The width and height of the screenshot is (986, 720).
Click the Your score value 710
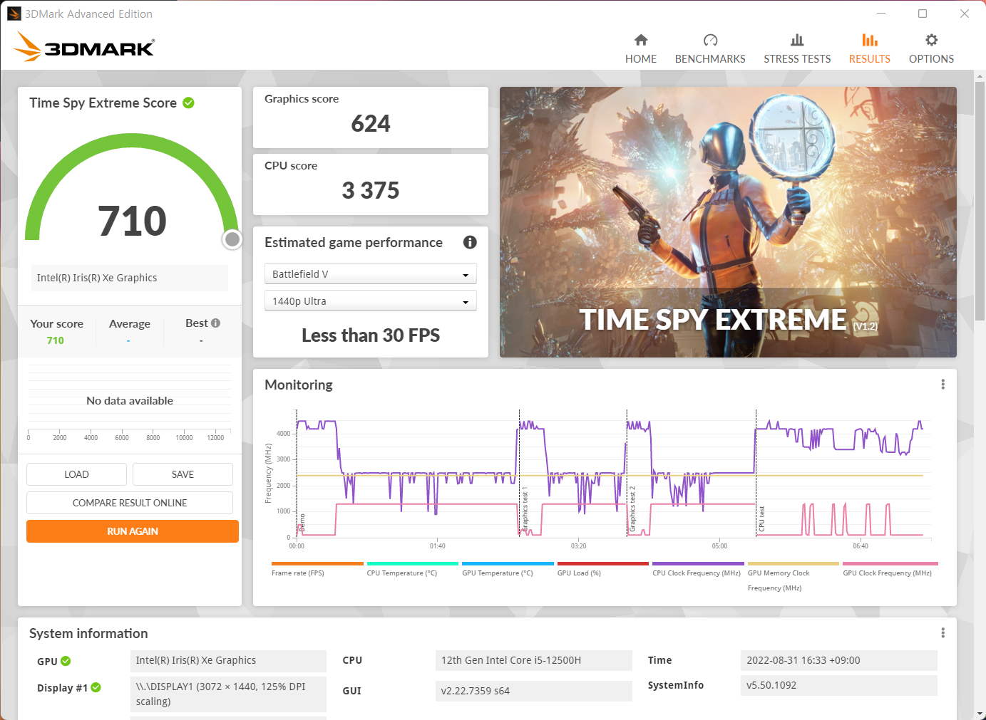tap(56, 340)
